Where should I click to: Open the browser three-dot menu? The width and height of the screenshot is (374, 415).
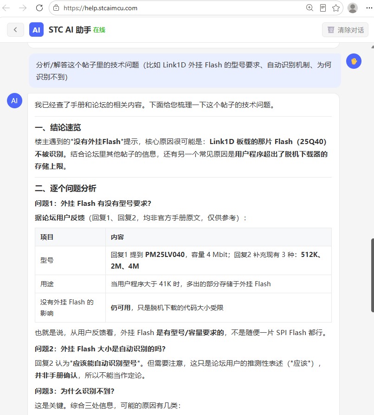tap(369, 8)
